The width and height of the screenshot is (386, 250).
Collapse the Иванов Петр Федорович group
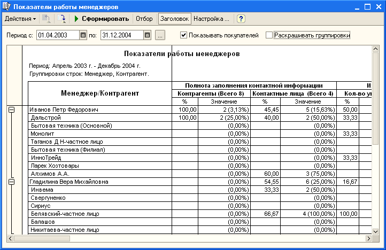coord(11,110)
